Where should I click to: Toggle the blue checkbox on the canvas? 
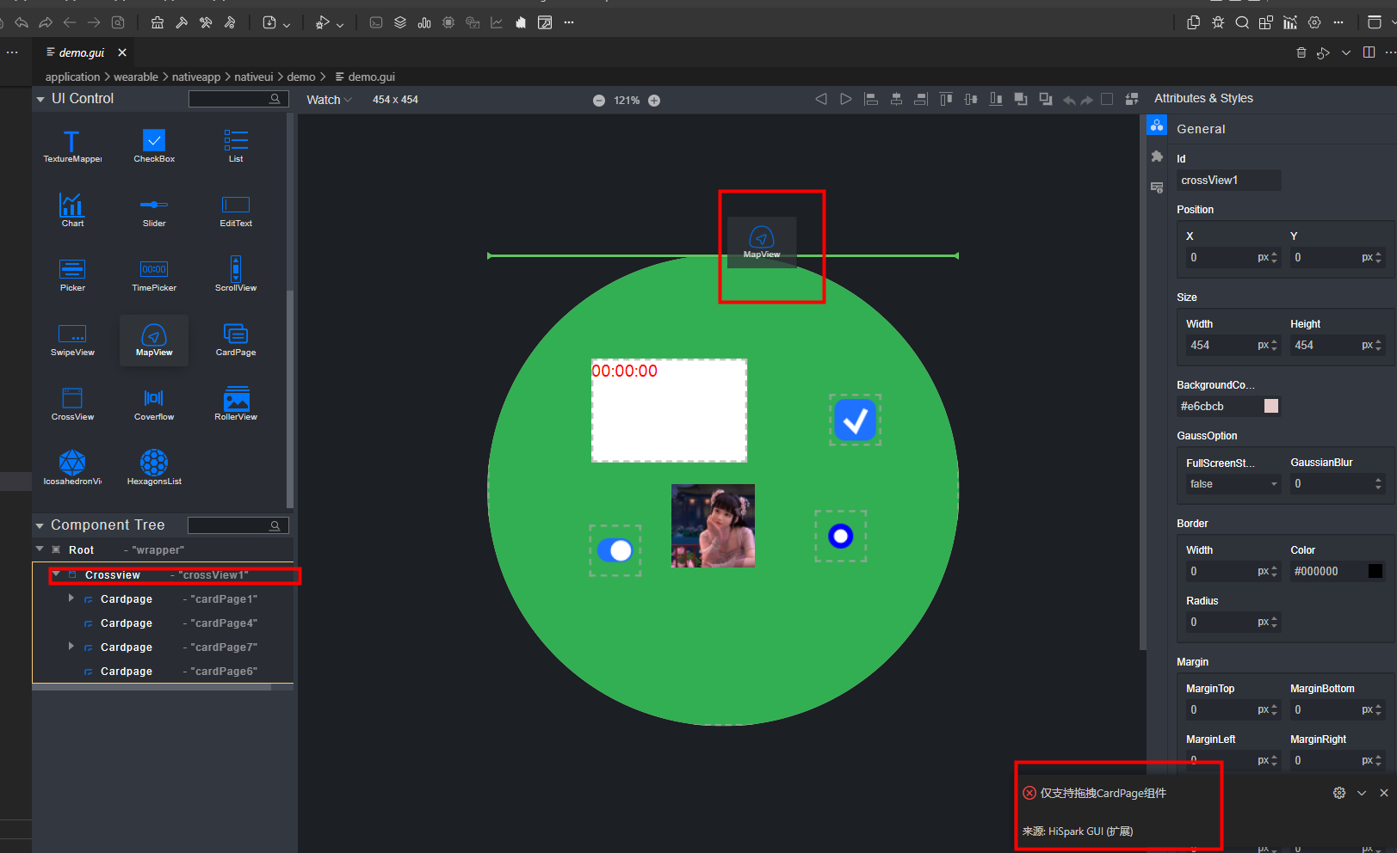coord(855,420)
